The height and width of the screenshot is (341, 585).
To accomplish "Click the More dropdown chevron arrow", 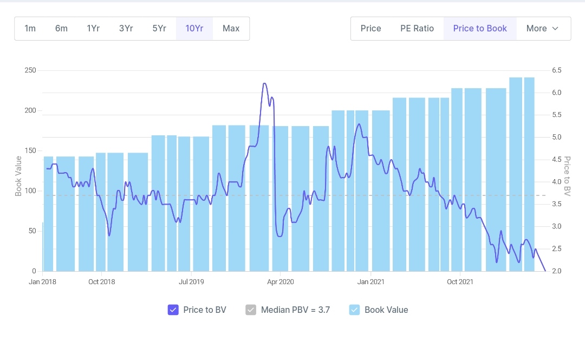I will [x=555, y=29].
